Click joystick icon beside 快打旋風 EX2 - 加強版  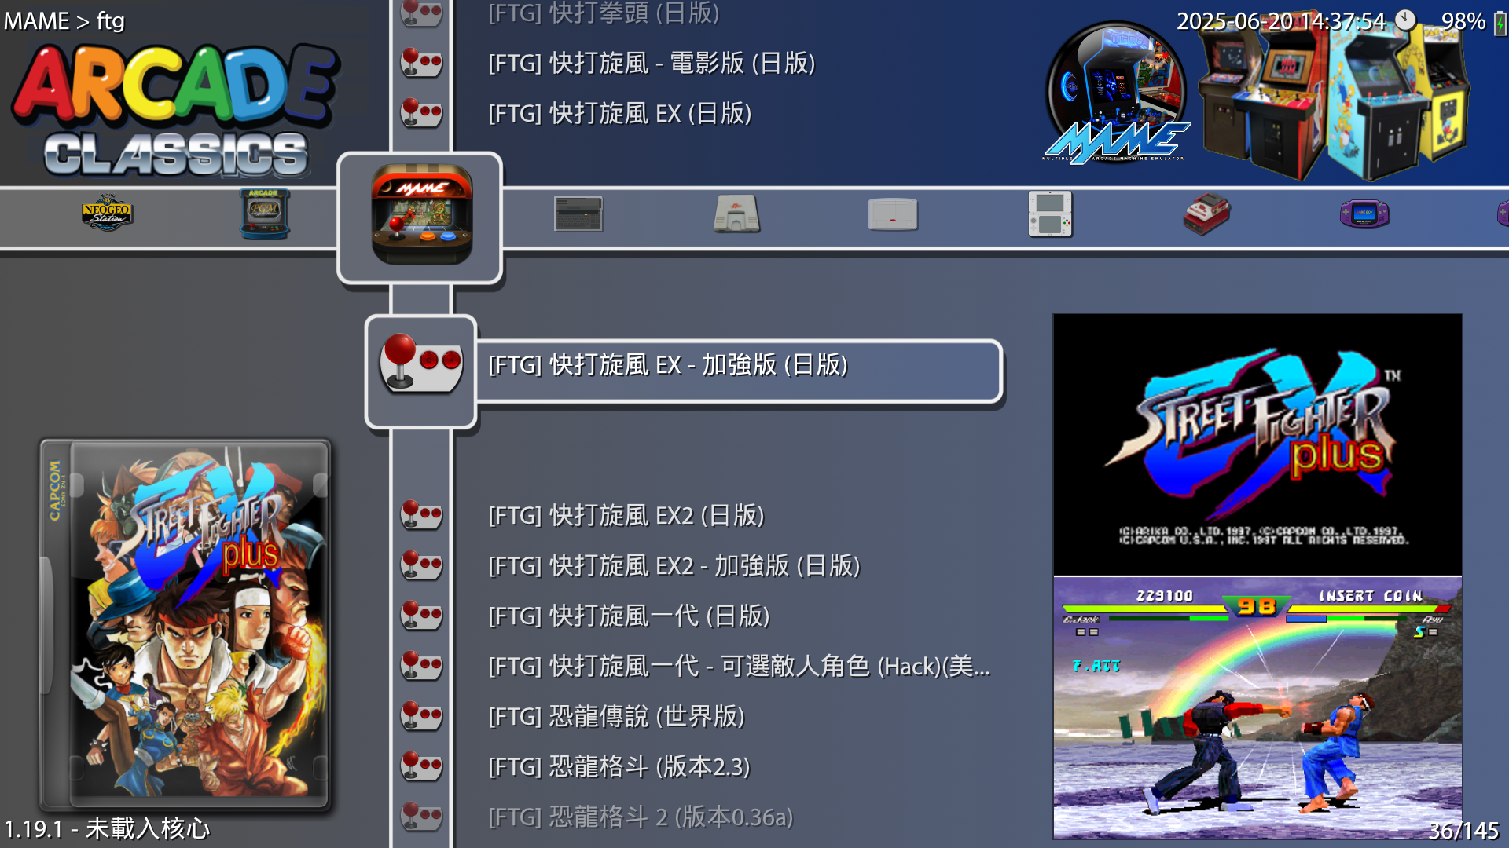tap(421, 565)
